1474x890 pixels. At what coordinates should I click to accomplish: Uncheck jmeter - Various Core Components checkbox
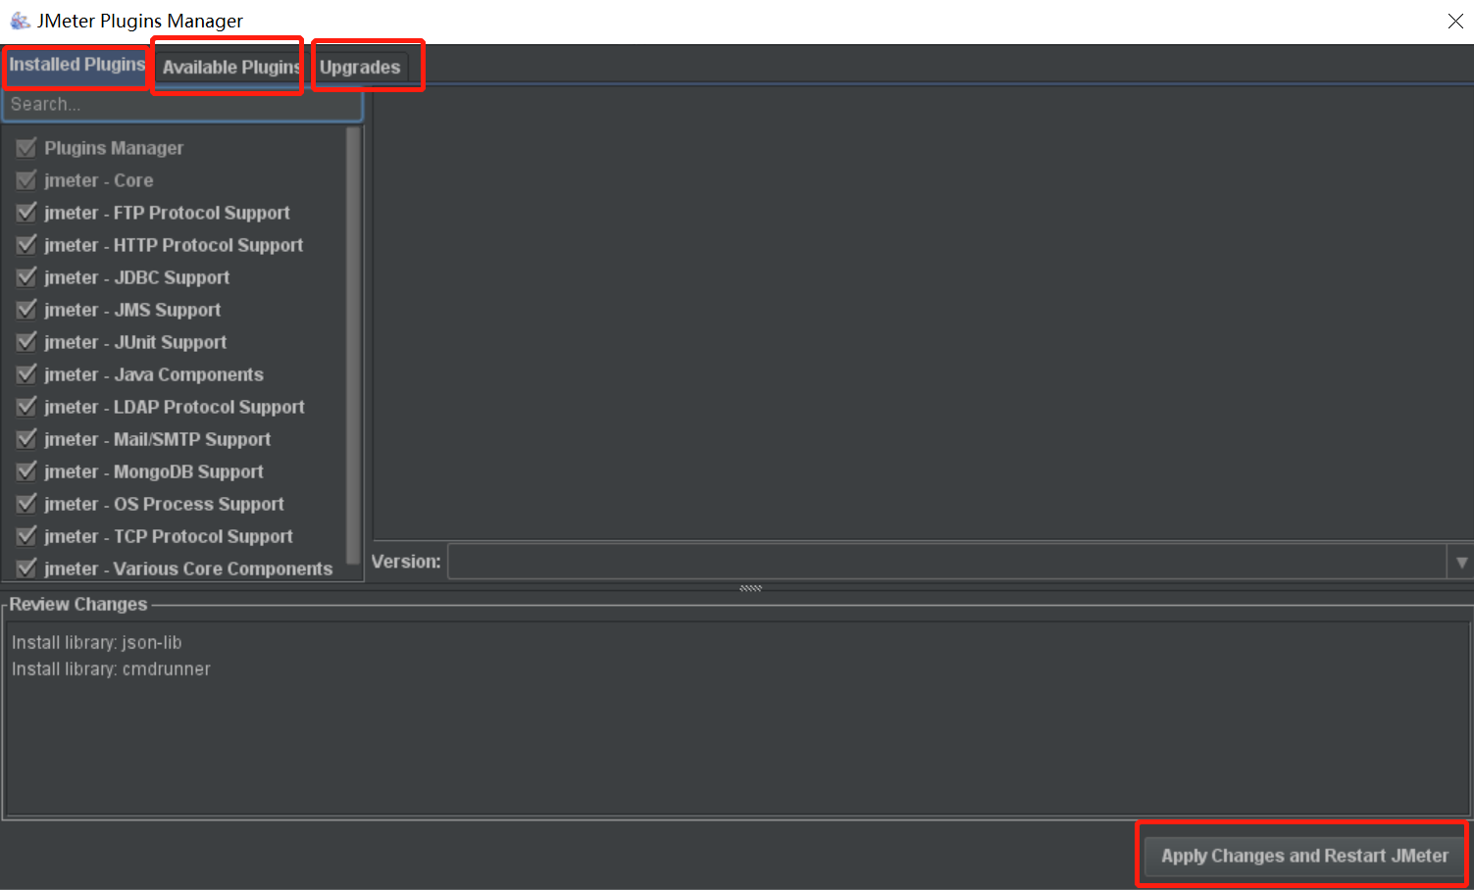tap(26, 569)
